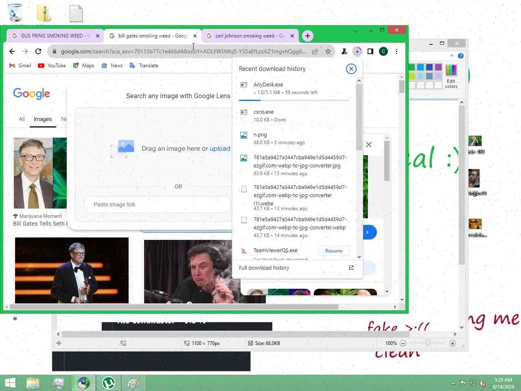Open the Chrome taskbar button
The image size is (521, 391).
tap(83, 383)
